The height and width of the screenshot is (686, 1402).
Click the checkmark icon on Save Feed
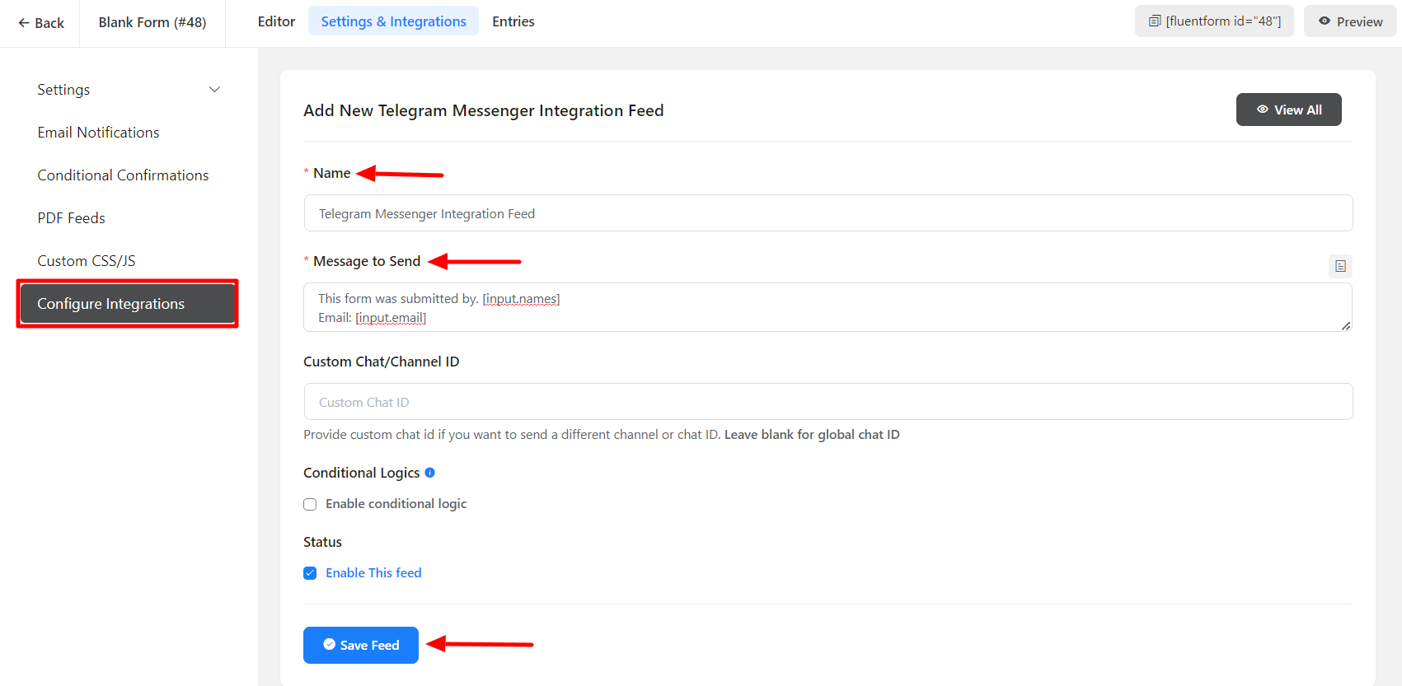coord(330,645)
